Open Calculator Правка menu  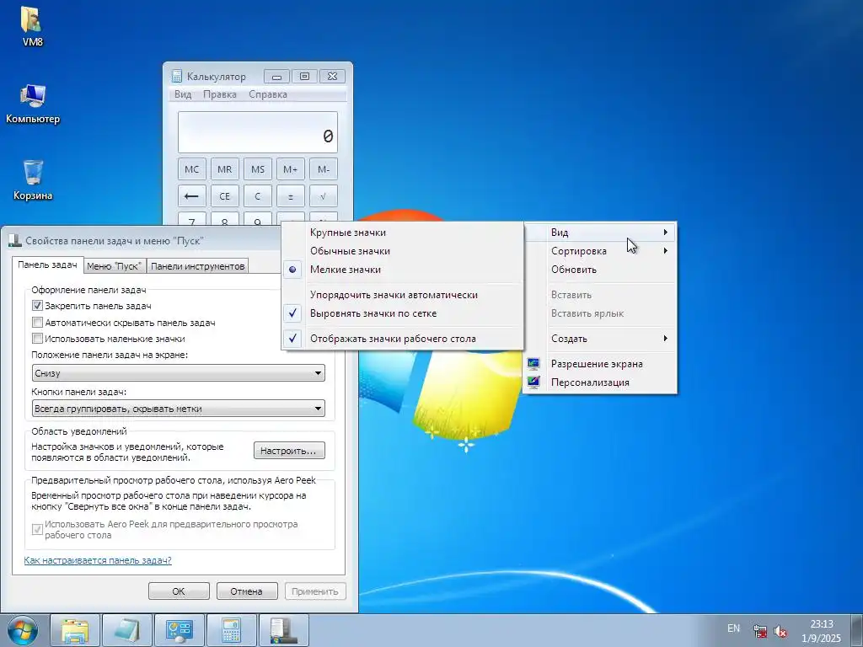pos(220,94)
